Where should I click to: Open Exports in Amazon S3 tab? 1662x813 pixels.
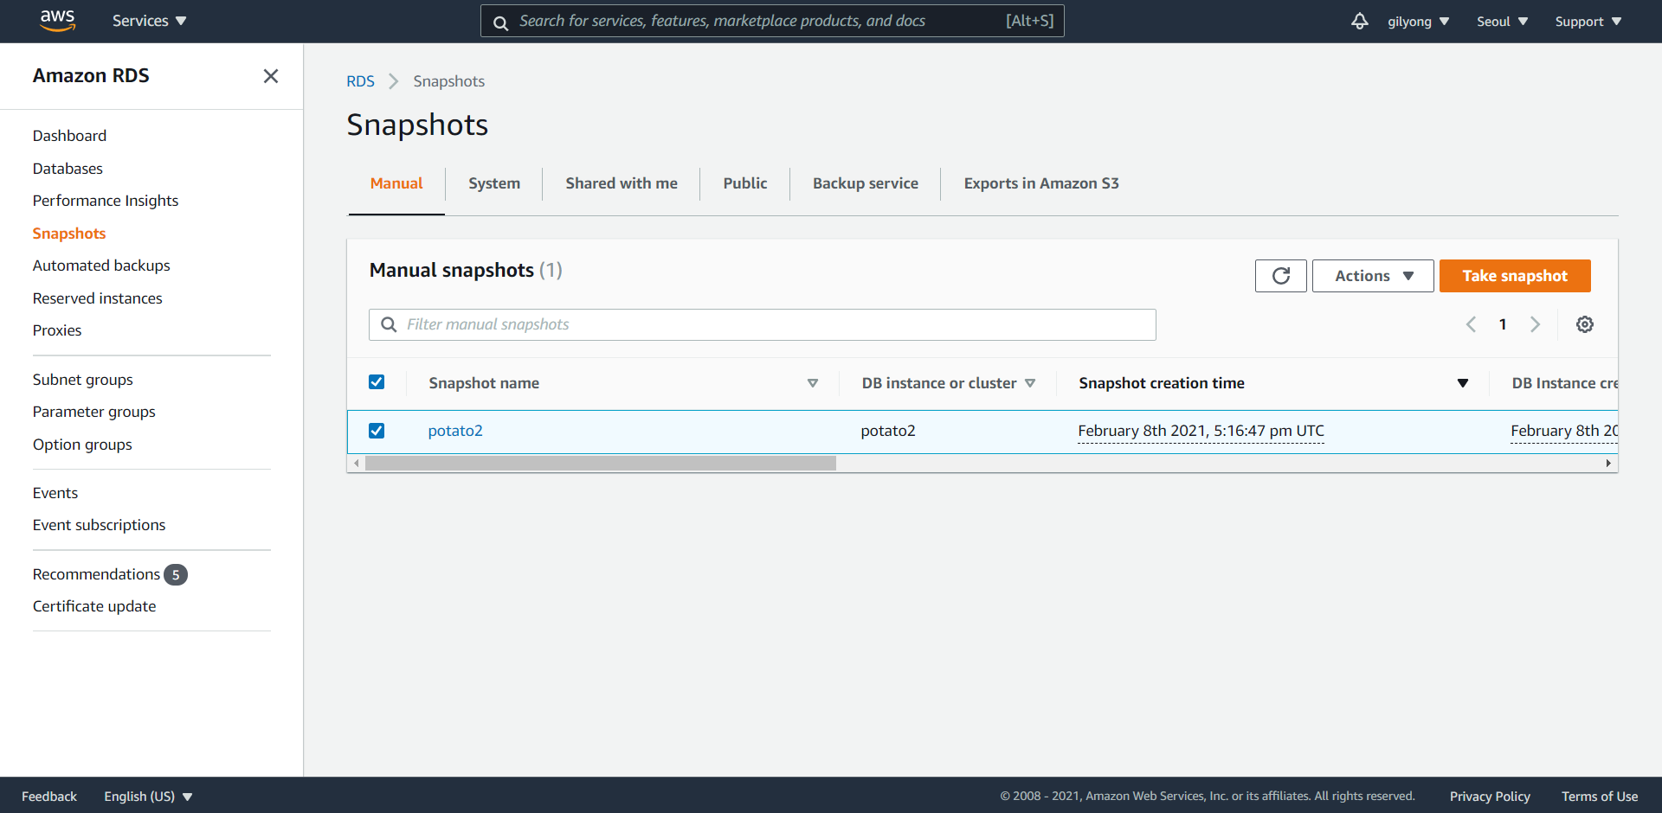[1041, 183]
